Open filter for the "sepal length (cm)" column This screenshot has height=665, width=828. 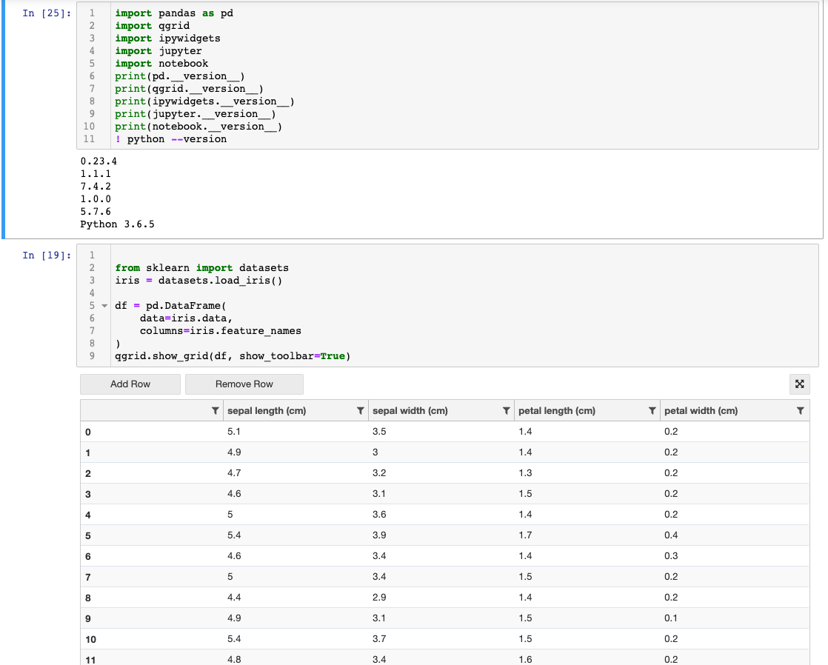[x=360, y=410]
